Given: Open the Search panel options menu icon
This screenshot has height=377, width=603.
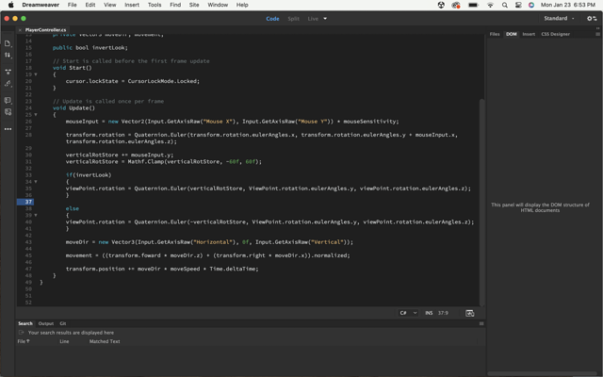Looking at the screenshot, I should (481, 323).
